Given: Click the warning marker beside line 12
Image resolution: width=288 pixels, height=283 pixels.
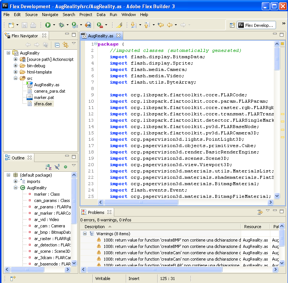Looking at the screenshot, I should 282,114.
